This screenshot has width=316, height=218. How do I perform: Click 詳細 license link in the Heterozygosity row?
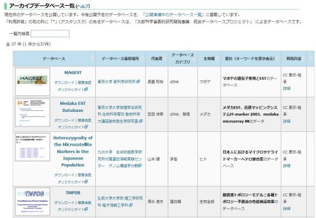point(287,166)
